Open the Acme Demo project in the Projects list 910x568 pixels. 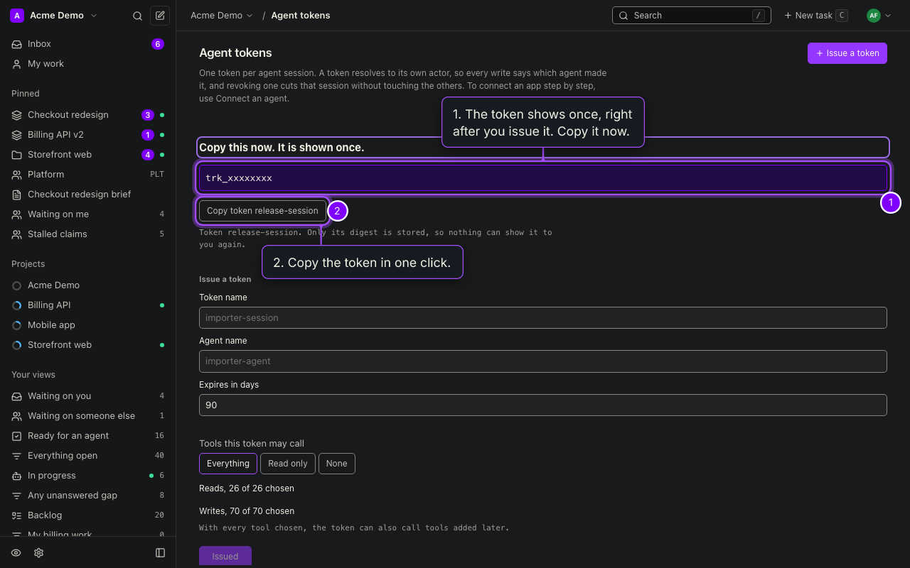tap(88, 285)
